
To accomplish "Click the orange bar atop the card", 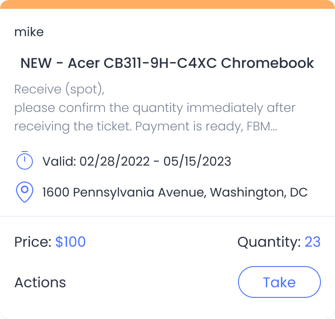I will click(x=167, y=4).
